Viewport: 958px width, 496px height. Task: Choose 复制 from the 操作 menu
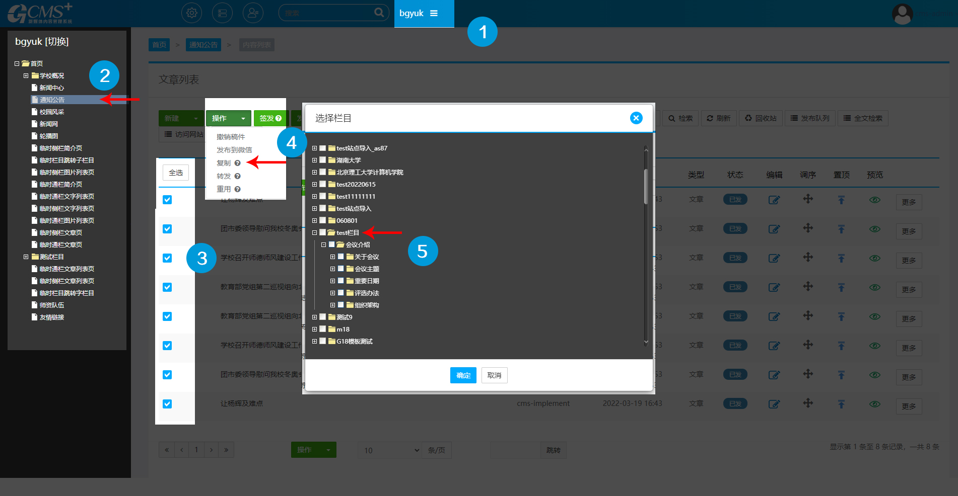(224, 163)
